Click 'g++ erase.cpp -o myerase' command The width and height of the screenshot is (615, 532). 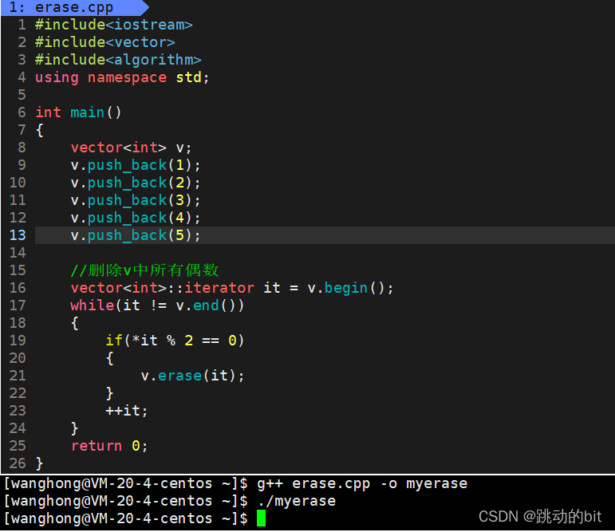click(362, 483)
